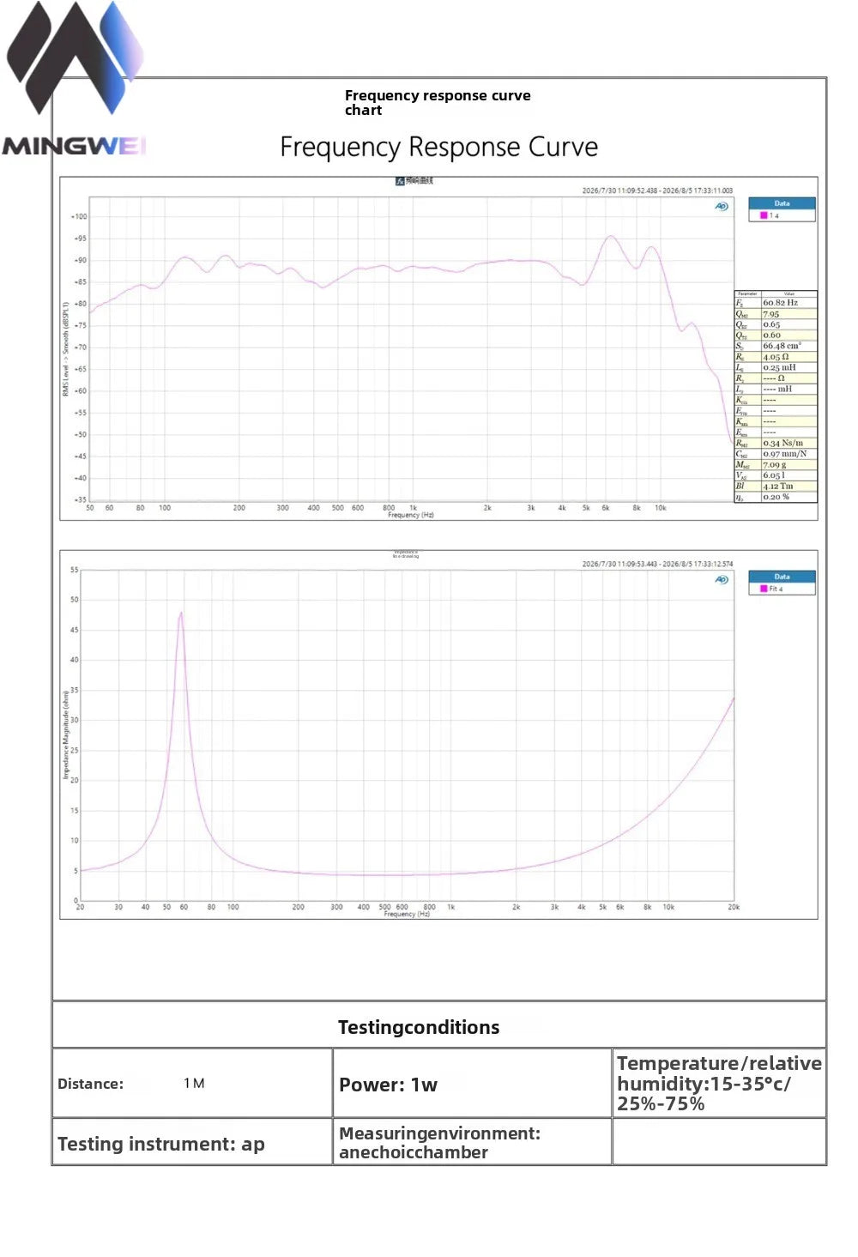Click the impedance graph's timestamp ending 17:33:12.574
The height and width of the screenshot is (1257, 858).
(657, 564)
